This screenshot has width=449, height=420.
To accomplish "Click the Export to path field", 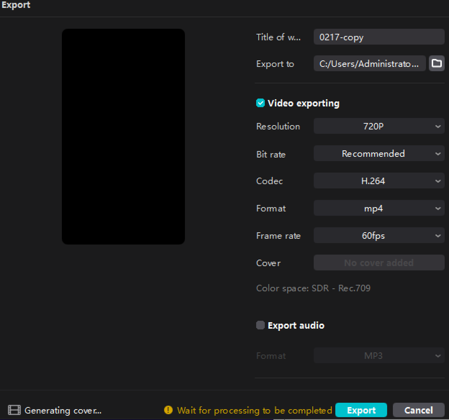I will click(x=369, y=64).
